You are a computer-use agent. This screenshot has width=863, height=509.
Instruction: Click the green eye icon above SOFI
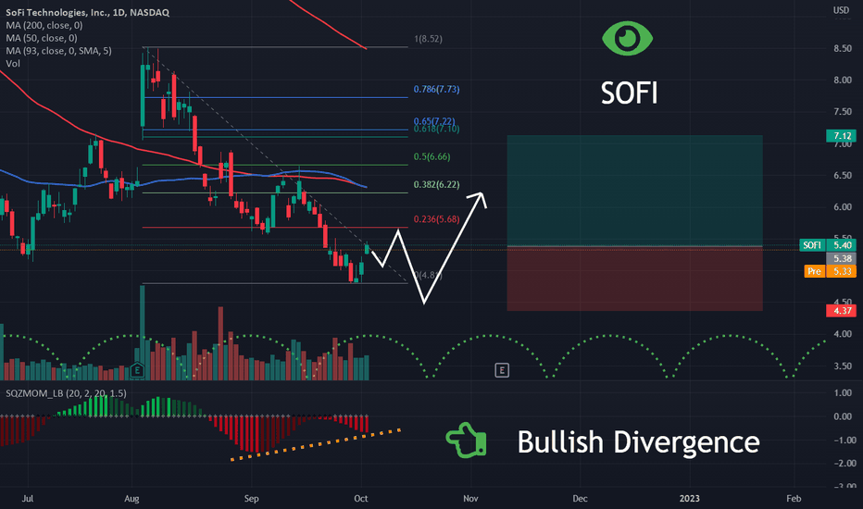[627, 39]
